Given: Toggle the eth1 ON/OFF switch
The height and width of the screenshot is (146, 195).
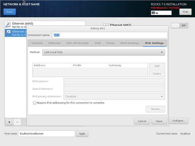Looking at the screenshot, I should click(179, 26).
